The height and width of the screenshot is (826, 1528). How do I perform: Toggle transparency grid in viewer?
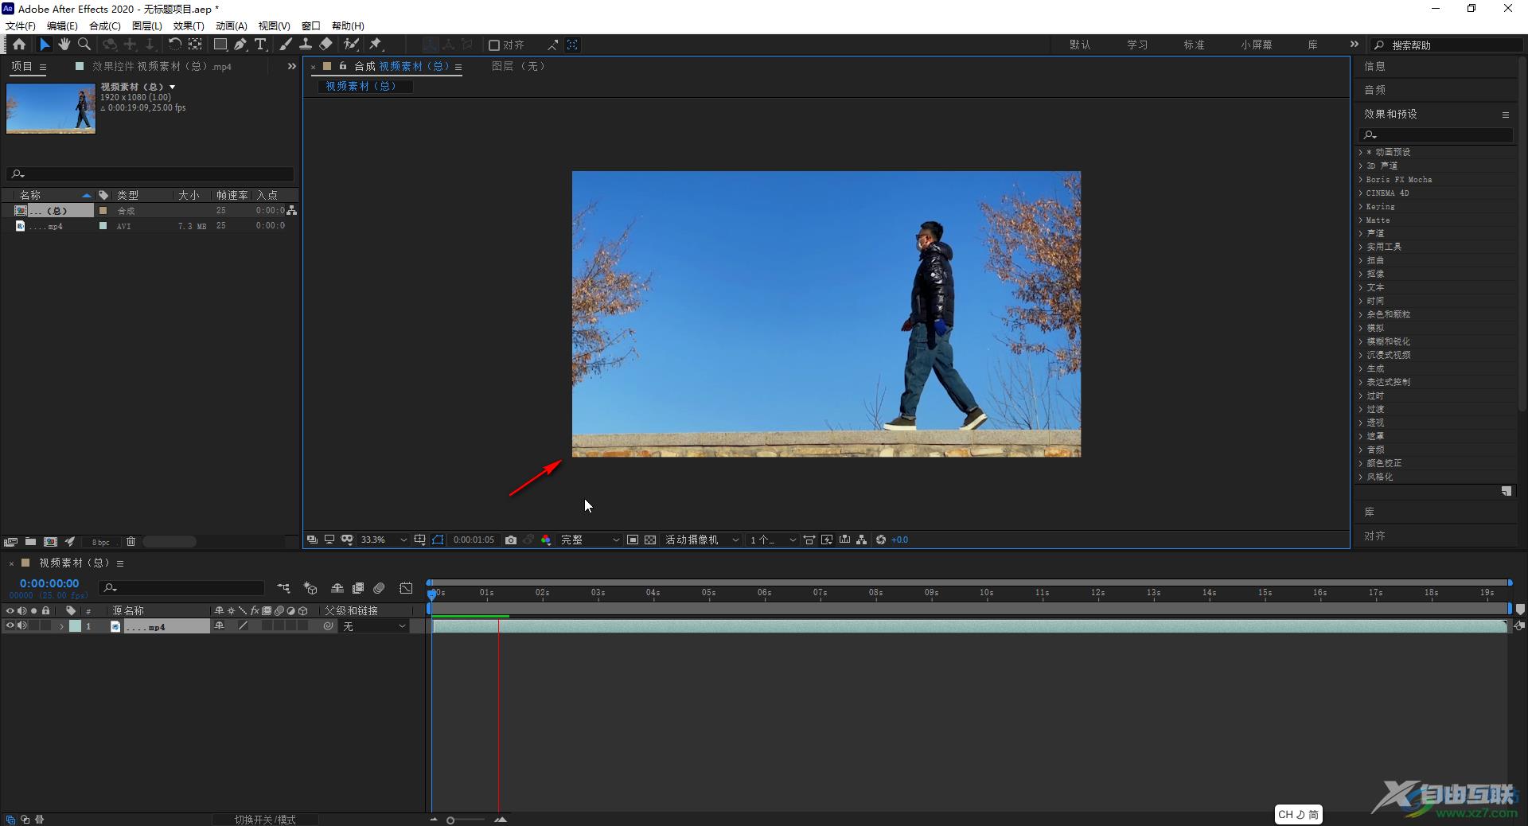650,540
